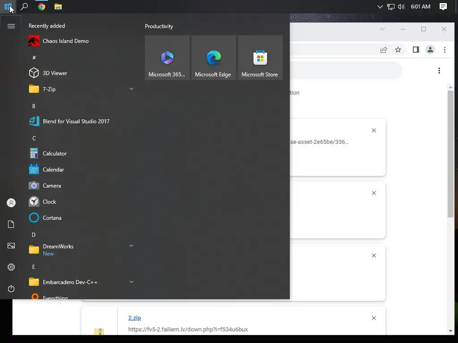Bookmark this page with Chrome's star icon

(398, 50)
